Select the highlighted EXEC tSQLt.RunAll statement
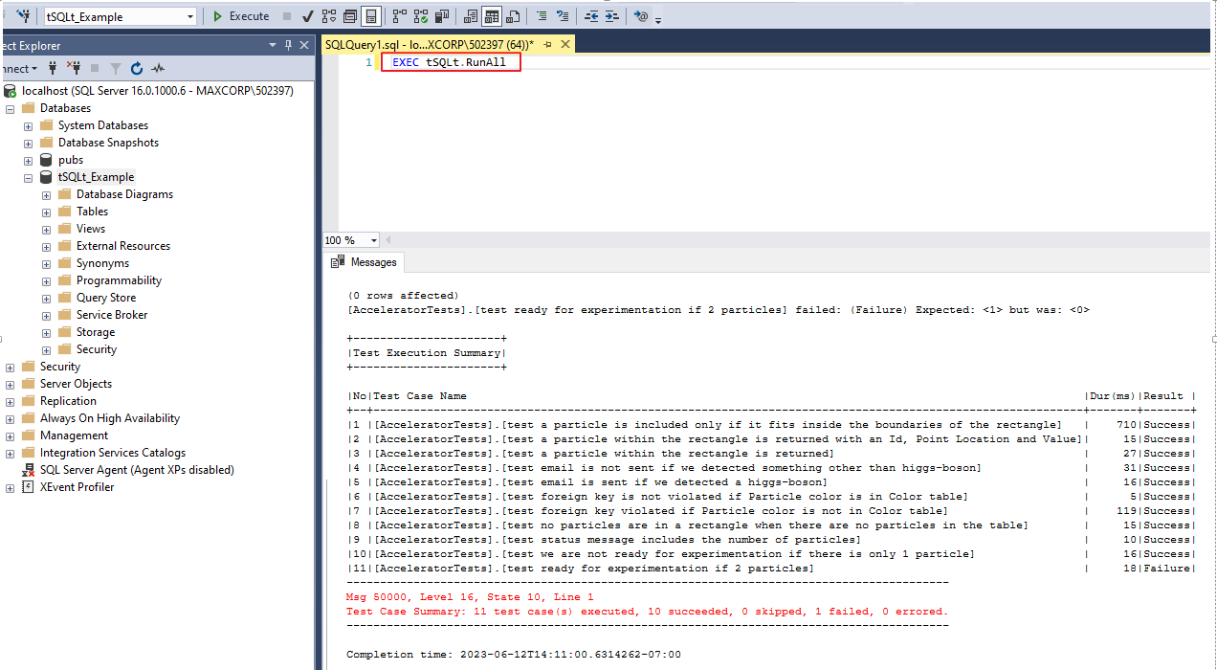The image size is (1217, 670). (450, 61)
